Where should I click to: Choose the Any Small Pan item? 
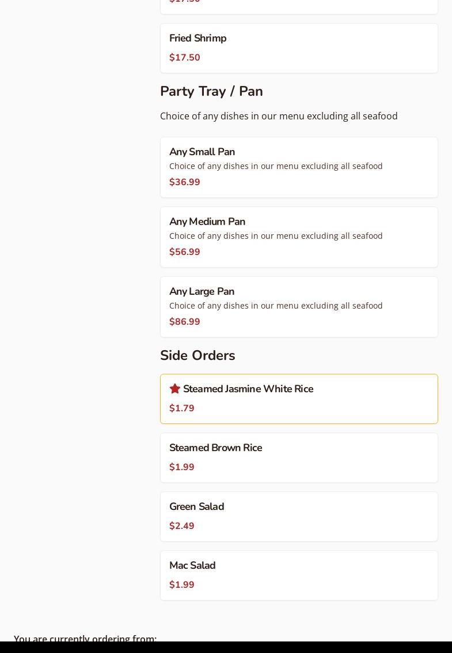tap(202, 152)
